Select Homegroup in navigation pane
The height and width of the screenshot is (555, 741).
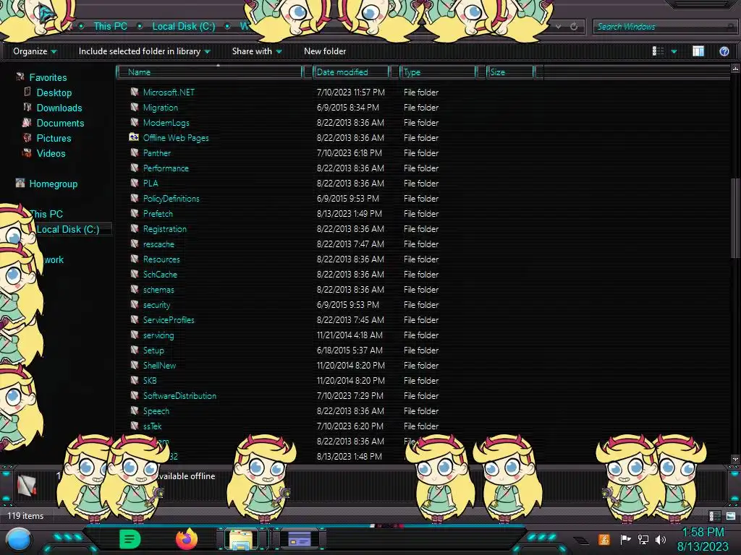[x=54, y=184]
